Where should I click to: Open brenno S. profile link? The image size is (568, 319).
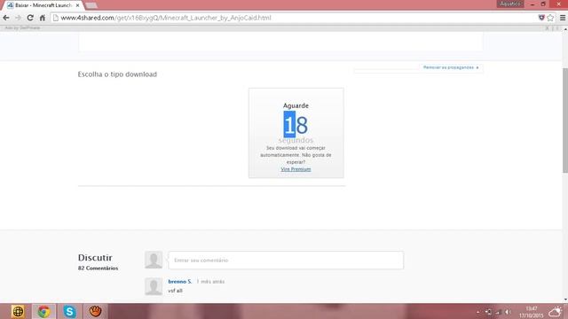coord(180,282)
